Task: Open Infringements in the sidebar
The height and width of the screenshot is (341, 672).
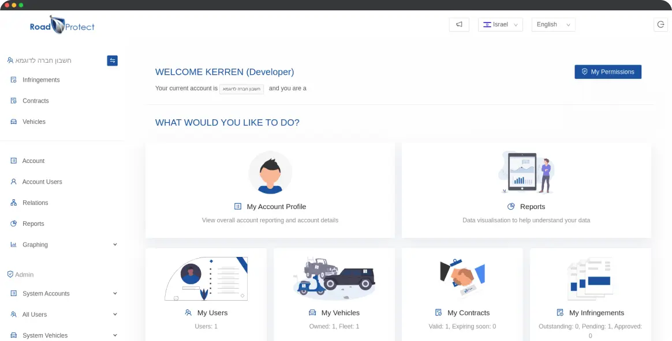Action: pos(41,80)
